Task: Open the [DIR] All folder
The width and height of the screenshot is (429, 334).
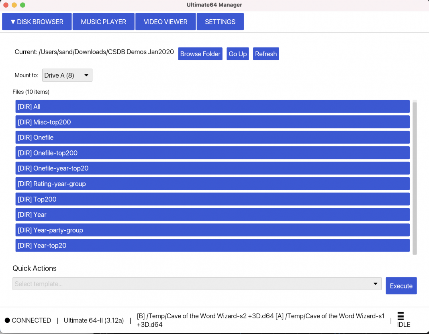Action: click(212, 107)
